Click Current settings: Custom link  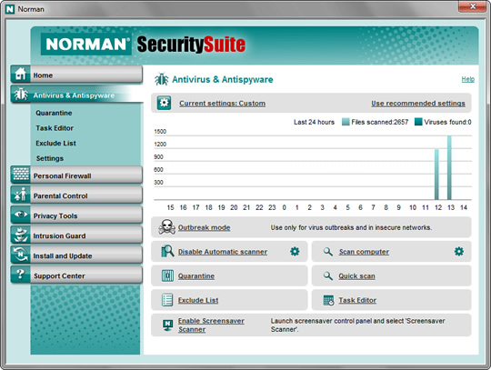pyautogui.click(x=223, y=104)
